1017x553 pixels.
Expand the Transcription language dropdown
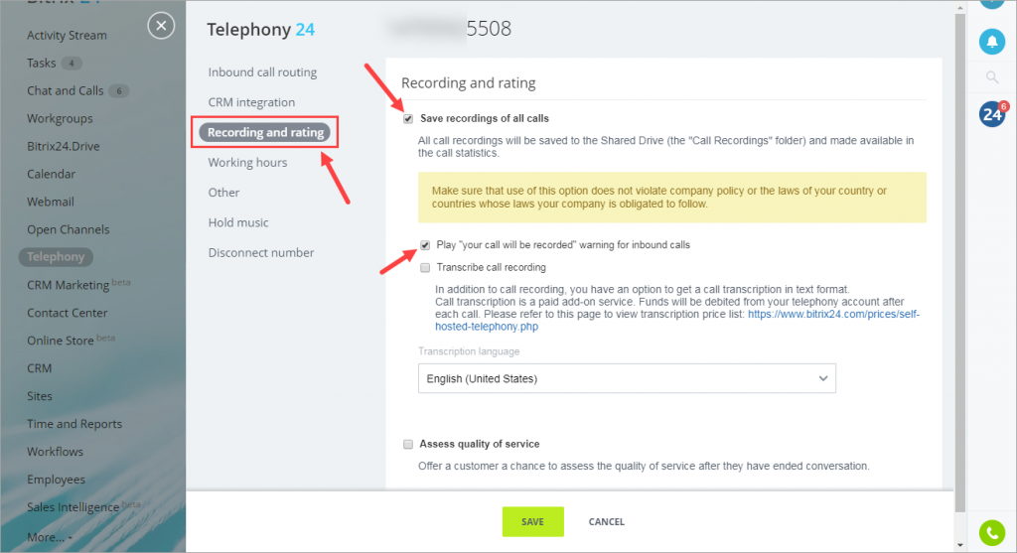click(627, 378)
